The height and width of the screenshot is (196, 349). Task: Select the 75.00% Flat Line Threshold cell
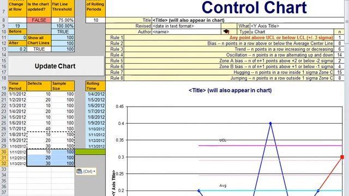click(x=63, y=20)
